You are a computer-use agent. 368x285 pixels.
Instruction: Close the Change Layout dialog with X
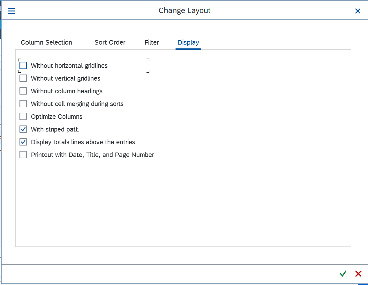(358, 11)
